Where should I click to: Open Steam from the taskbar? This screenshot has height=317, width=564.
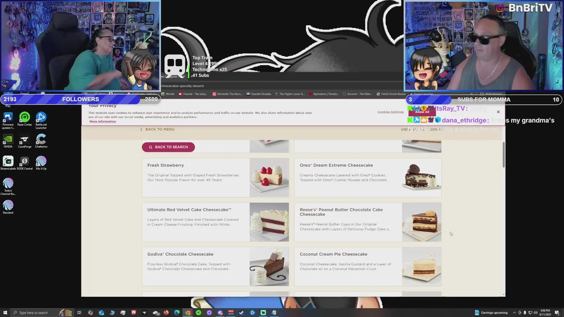241,313
